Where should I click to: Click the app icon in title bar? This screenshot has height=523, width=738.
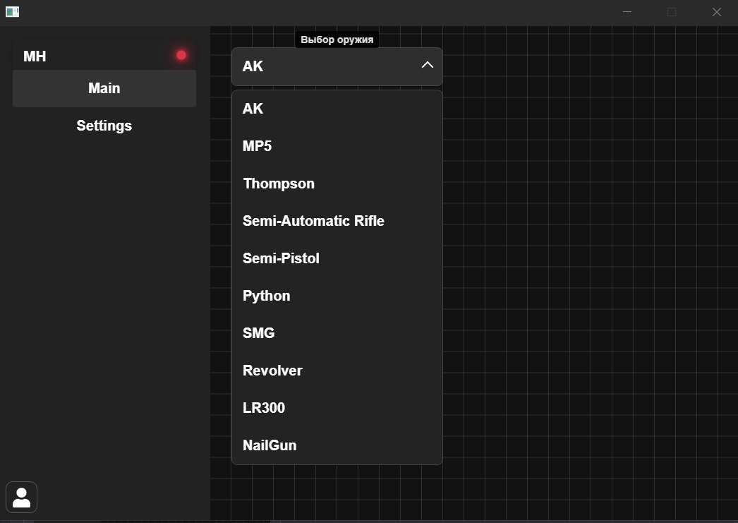[12, 11]
